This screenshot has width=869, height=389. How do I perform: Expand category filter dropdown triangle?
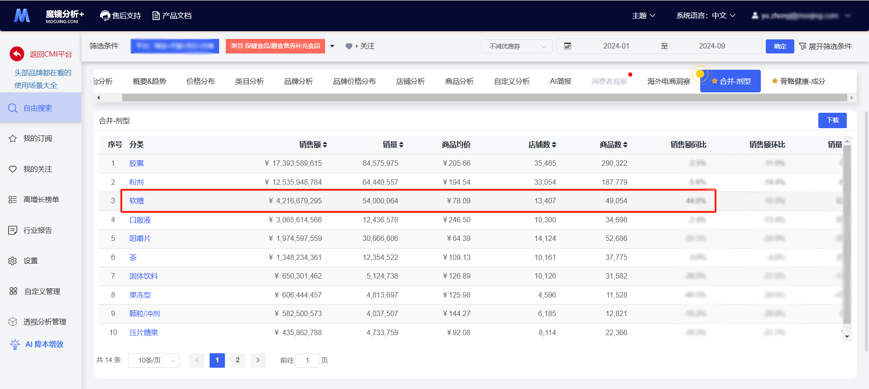(x=332, y=46)
